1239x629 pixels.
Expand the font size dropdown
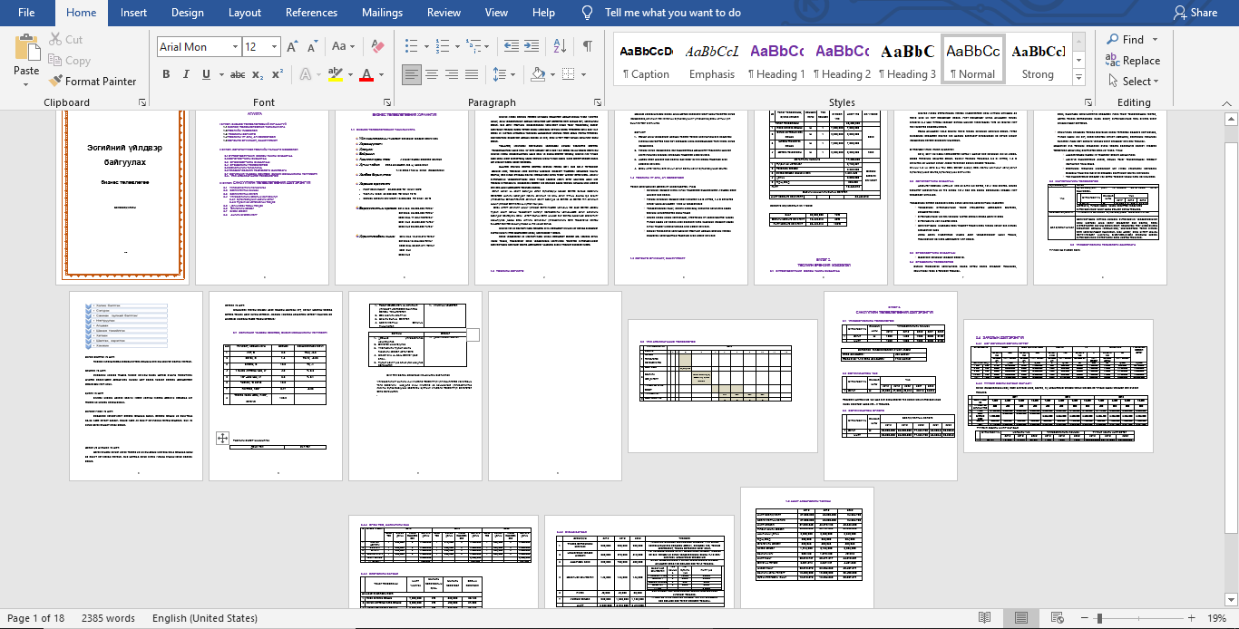coord(275,47)
